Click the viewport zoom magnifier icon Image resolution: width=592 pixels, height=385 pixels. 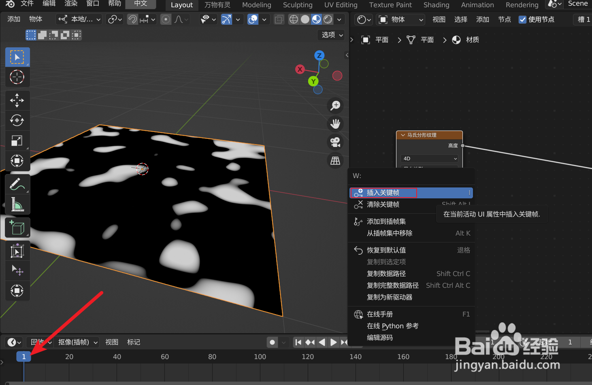click(335, 106)
